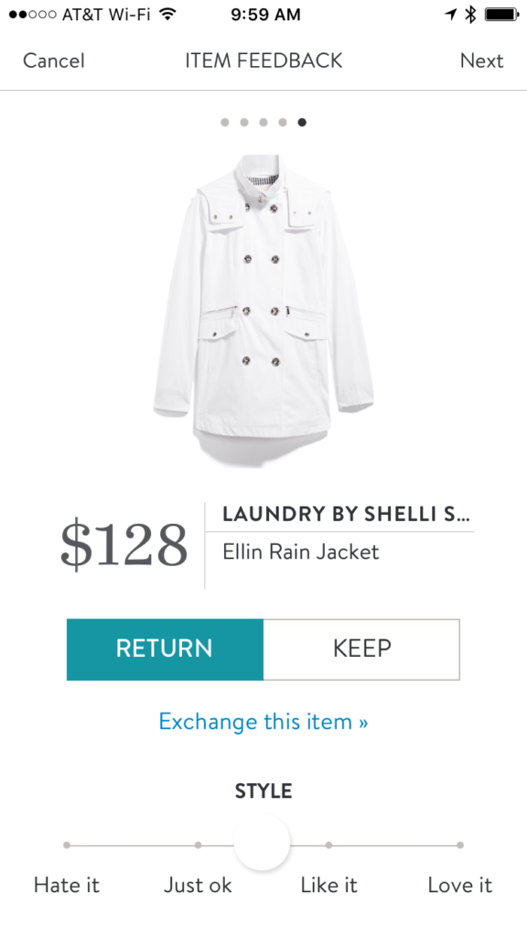Tap the Wi-Fi status icon
Image resolution: width=527 pixels, height=938 pixels.
click(168, 14)
